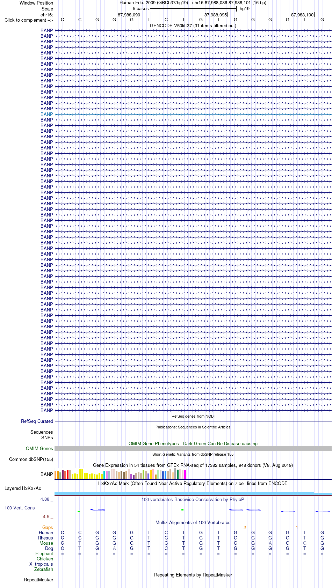Click the 'Window Position' label
Screen dimensions: 332x588
[x=36, y=3]
